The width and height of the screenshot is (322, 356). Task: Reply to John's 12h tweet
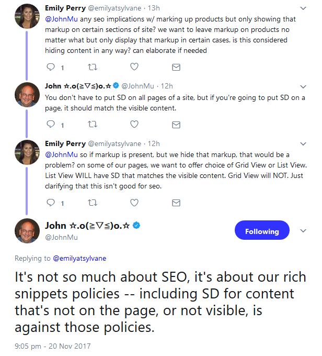click(x=51, y=125)
